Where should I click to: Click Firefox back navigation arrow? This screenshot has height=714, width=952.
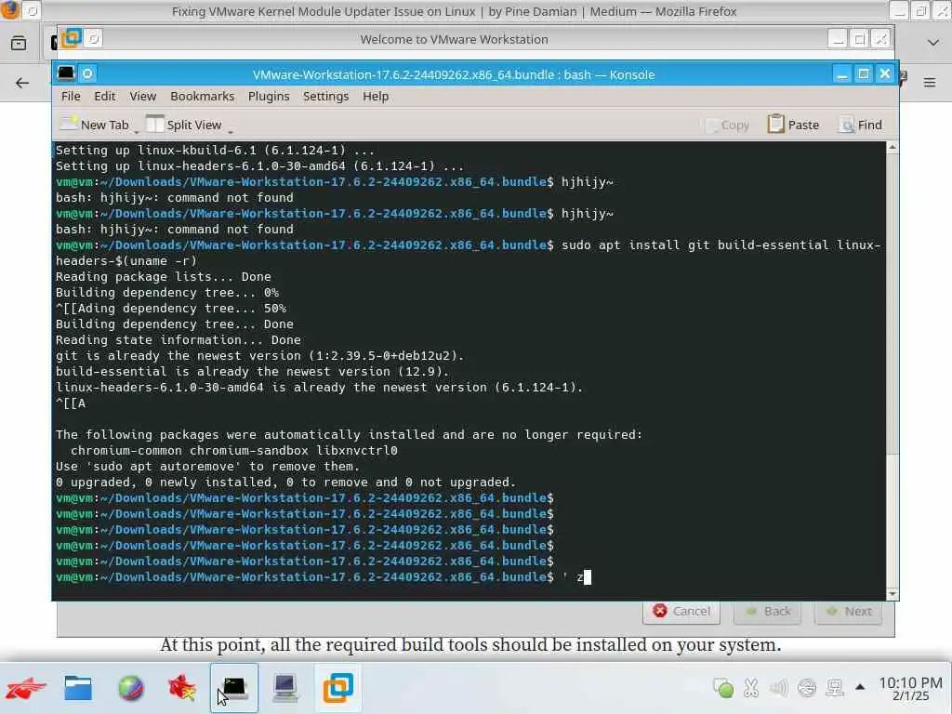22,83
